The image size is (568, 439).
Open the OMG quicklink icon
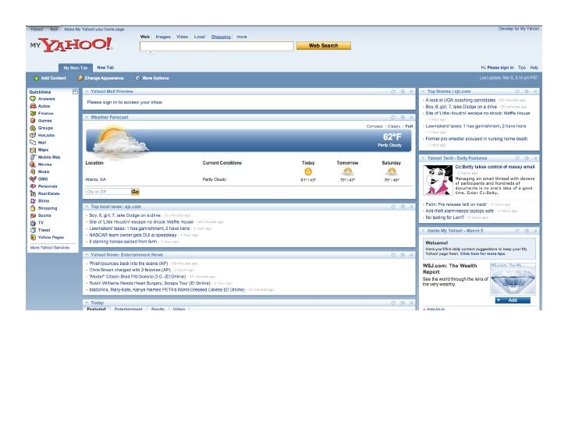(33, 179)
